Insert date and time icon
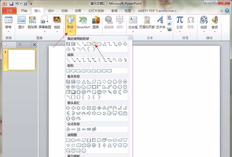Image resolution: width=232 pixels, height=157 pixels. pyautogui.click(x=169, y=18)
